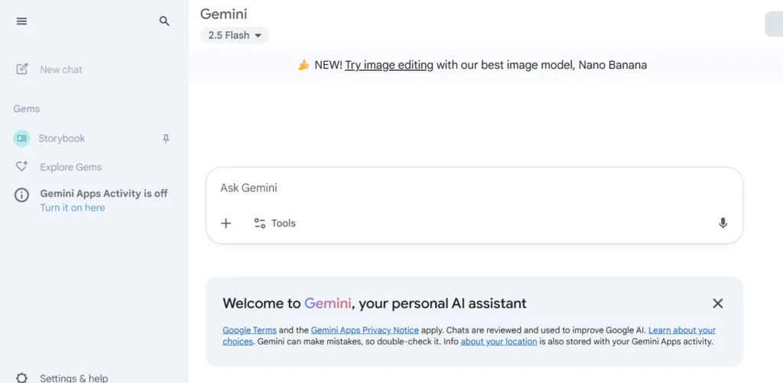Click the Tools sliders icon
The width and height of the screenshot is (783, 383).
pyautogui.click(x=260, y=223)
